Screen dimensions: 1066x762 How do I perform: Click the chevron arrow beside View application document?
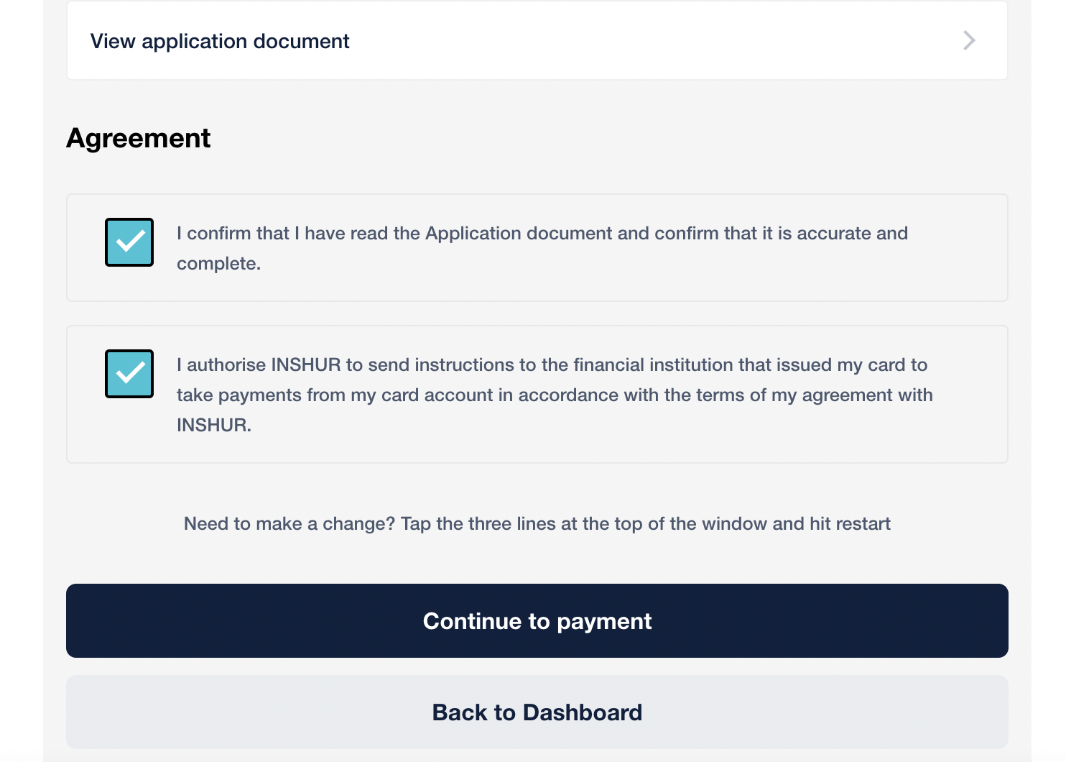[x=969, y=40]
